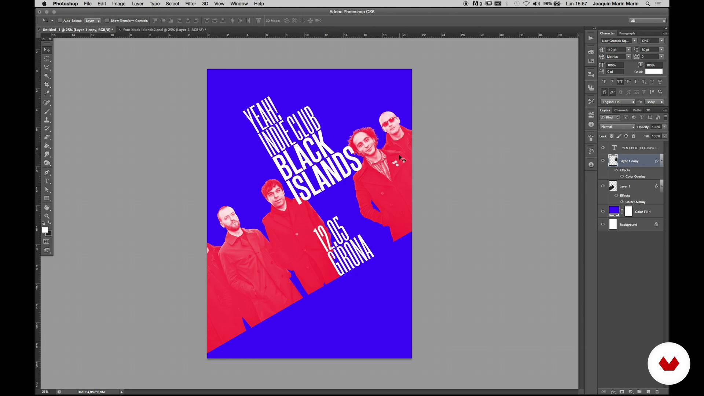Enable the Auto-Select checkbox
Image resolution: width=704 pixels, height=396 pixels.
click(x=60, y=21)
